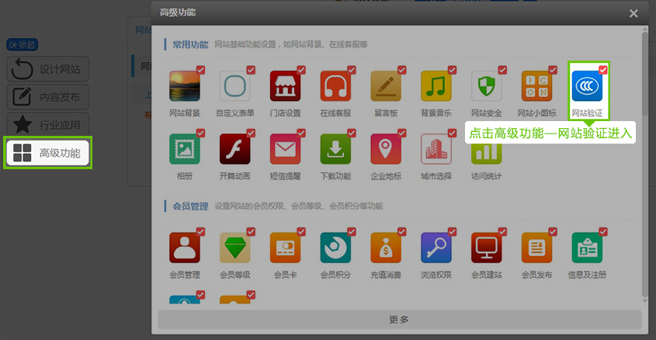Open the 浏览权限 key icon

436,248
